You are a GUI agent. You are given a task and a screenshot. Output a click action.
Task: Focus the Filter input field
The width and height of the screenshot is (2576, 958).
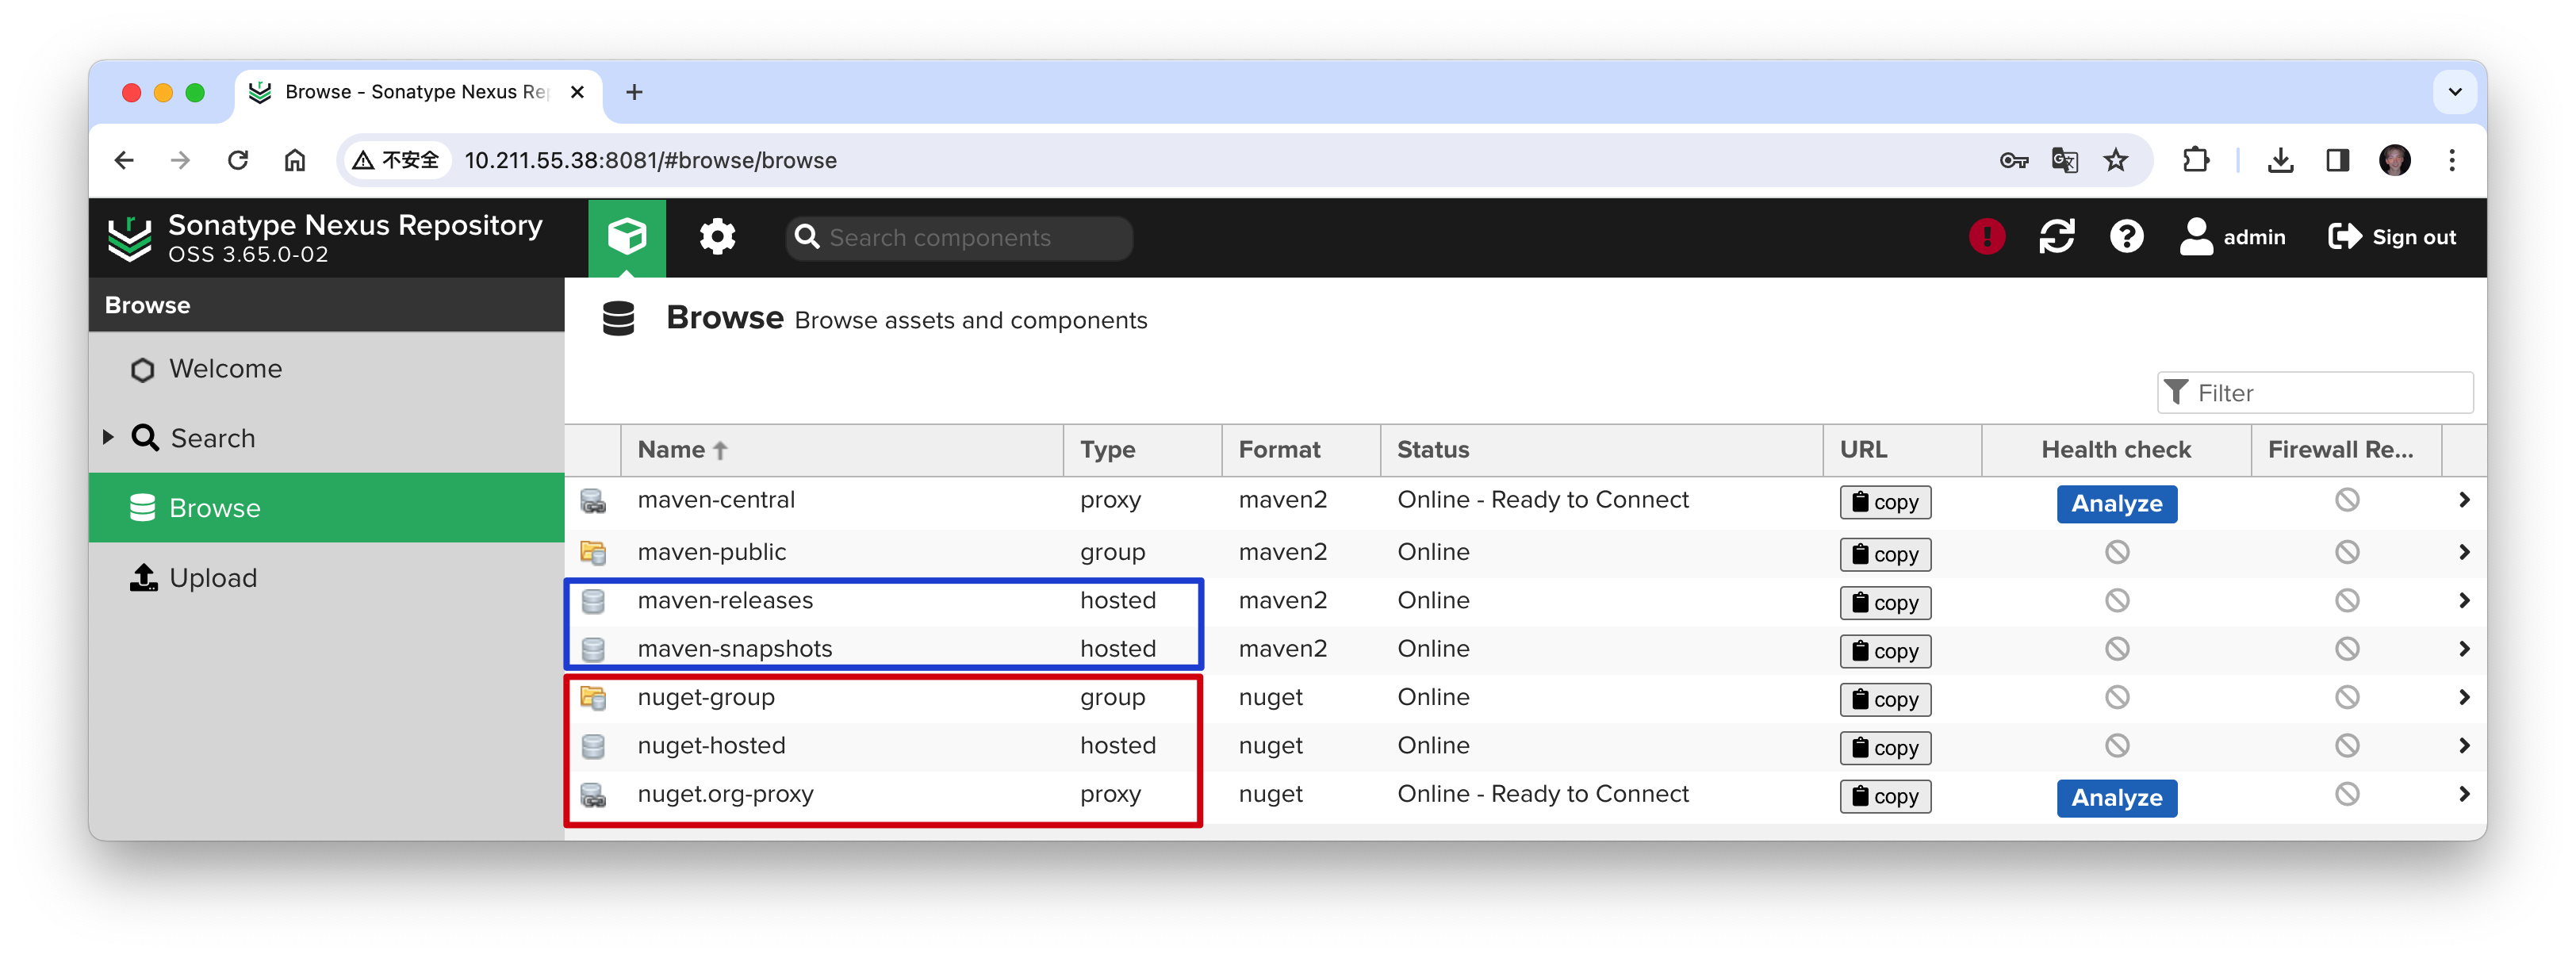[x=2314, y=393]
